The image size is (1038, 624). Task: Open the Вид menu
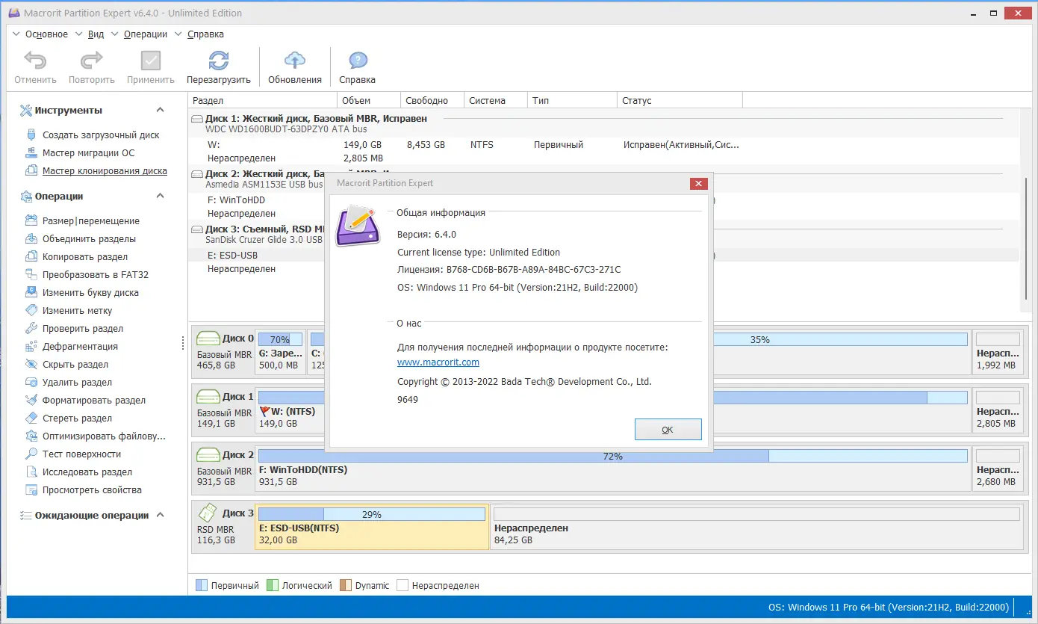point(95,34)
